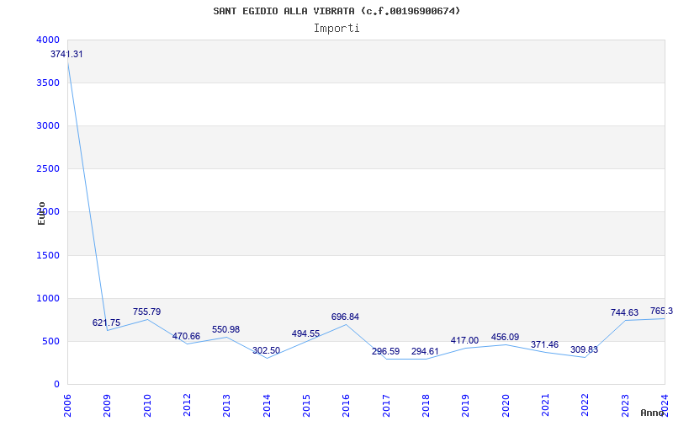
Task: Click the Importi subtitle
Action: click(336, 29)
